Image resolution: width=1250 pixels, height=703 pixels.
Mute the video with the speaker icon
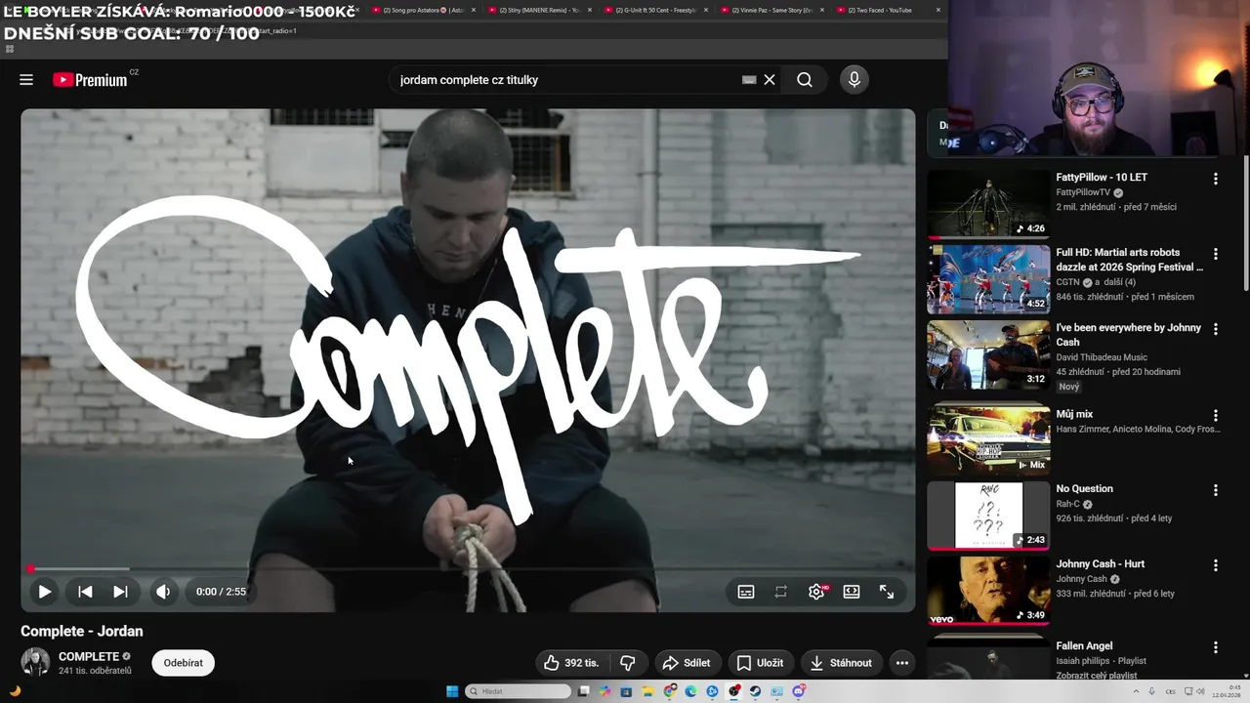coord(163,592)
